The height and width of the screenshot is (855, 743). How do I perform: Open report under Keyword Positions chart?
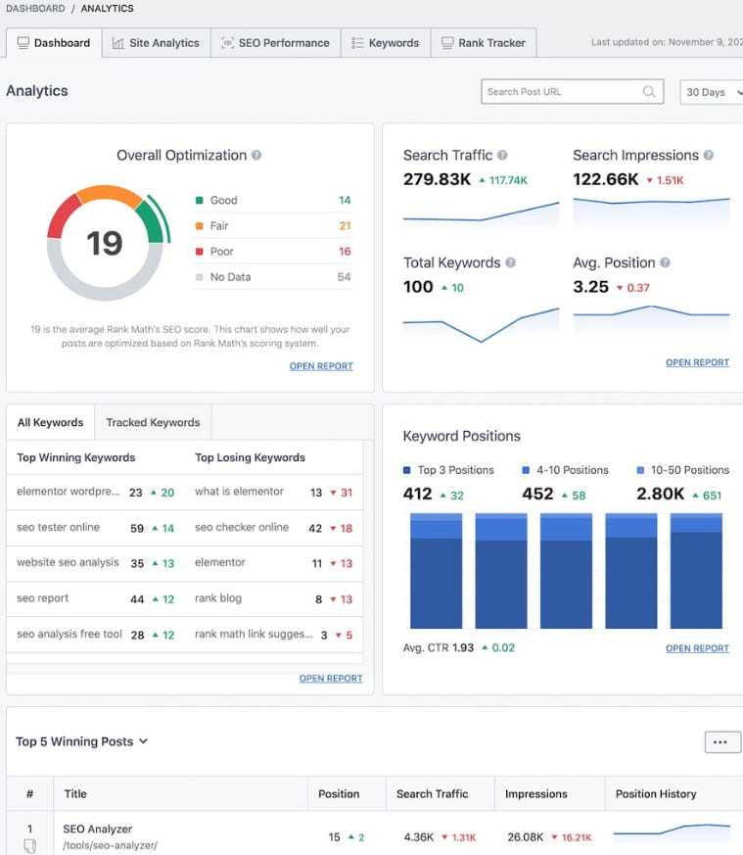(697, 648)
